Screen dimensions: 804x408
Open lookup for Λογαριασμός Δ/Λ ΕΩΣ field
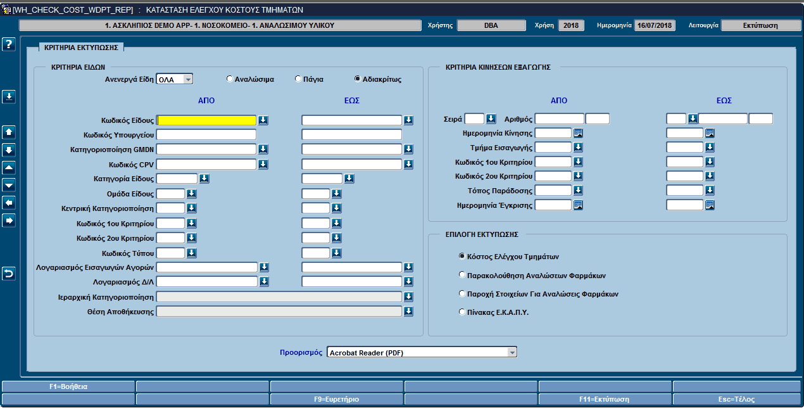[409, 282]
